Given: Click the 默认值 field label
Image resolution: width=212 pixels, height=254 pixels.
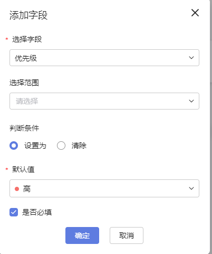Looking at the screenshot, I should [x=23, y=169].
